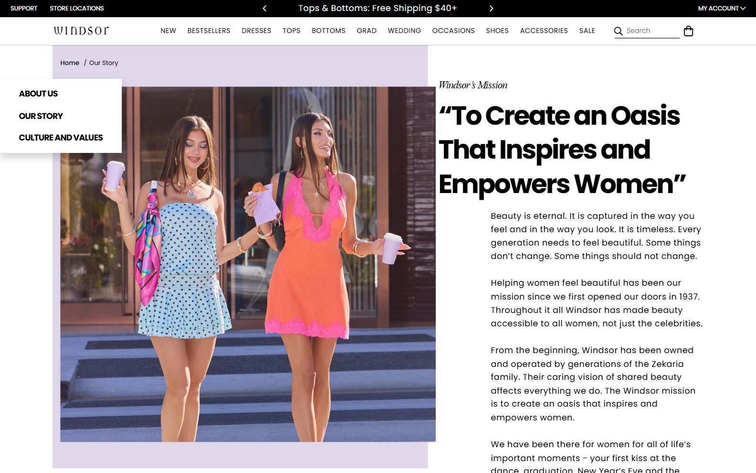The height and width of the screenshot is (473, 756).
Task: Click Tops & Bottoms free shipping banner
Action: [378, 8]
